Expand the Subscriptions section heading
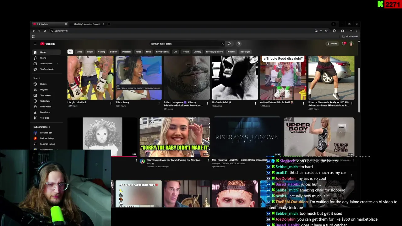The height and width of the screenshot is (226, 402). (x=42, y=127)
